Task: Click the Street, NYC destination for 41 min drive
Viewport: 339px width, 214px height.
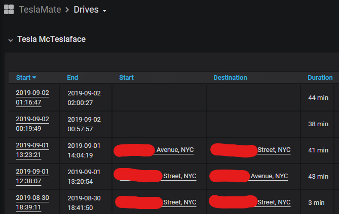Action: pyautogui.click(x=274, y=150)
